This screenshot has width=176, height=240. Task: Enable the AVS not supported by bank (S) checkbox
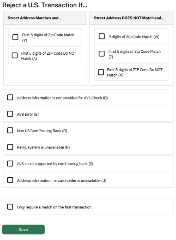coord(10,163)
